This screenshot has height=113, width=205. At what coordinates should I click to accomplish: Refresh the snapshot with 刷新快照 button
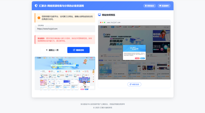[x=134, y=84]
